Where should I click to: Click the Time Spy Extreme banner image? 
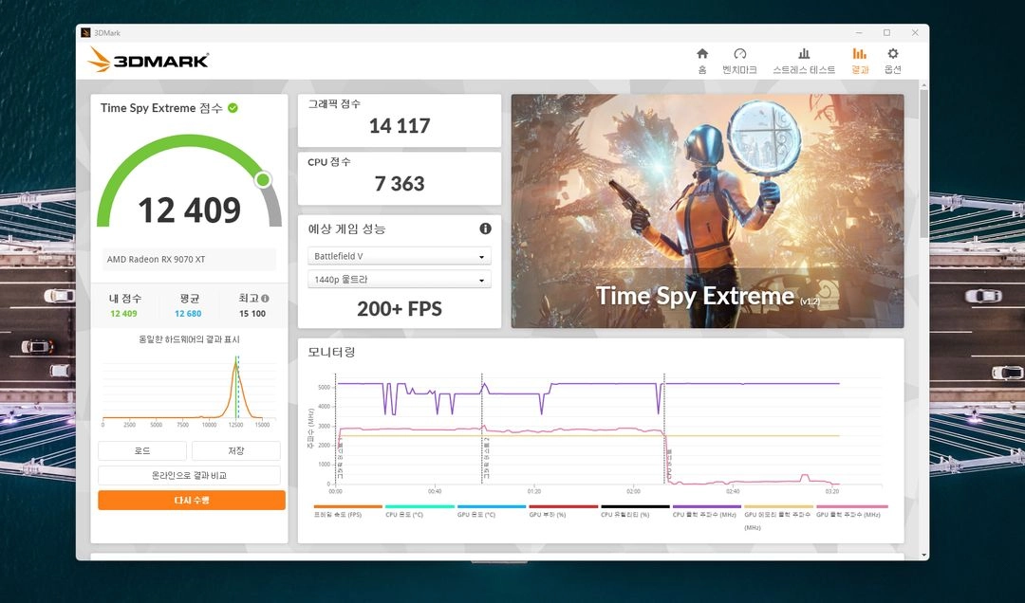[x=707, y=211]
